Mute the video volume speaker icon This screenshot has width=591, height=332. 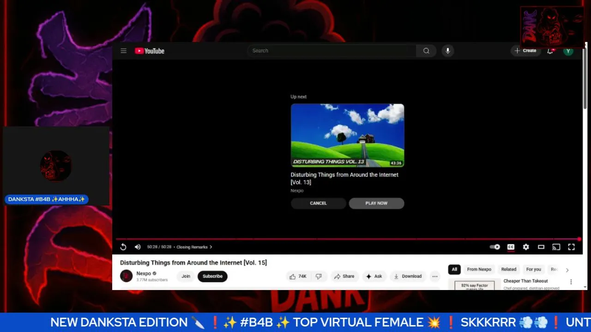click(x=138, y=247)
